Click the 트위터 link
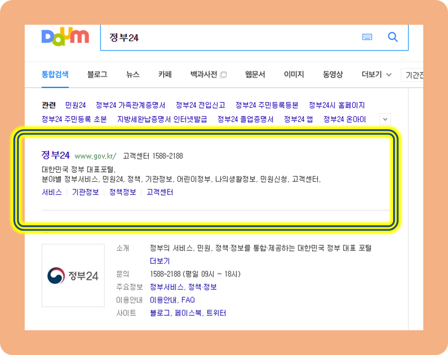The width and height of the screenshot is (448, 355). click(x=216, y=313)
